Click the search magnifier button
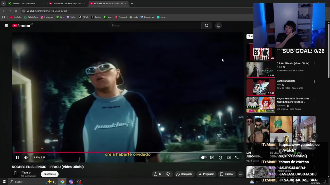The width and height of the screenshot is (330, 185). [207, 25]
